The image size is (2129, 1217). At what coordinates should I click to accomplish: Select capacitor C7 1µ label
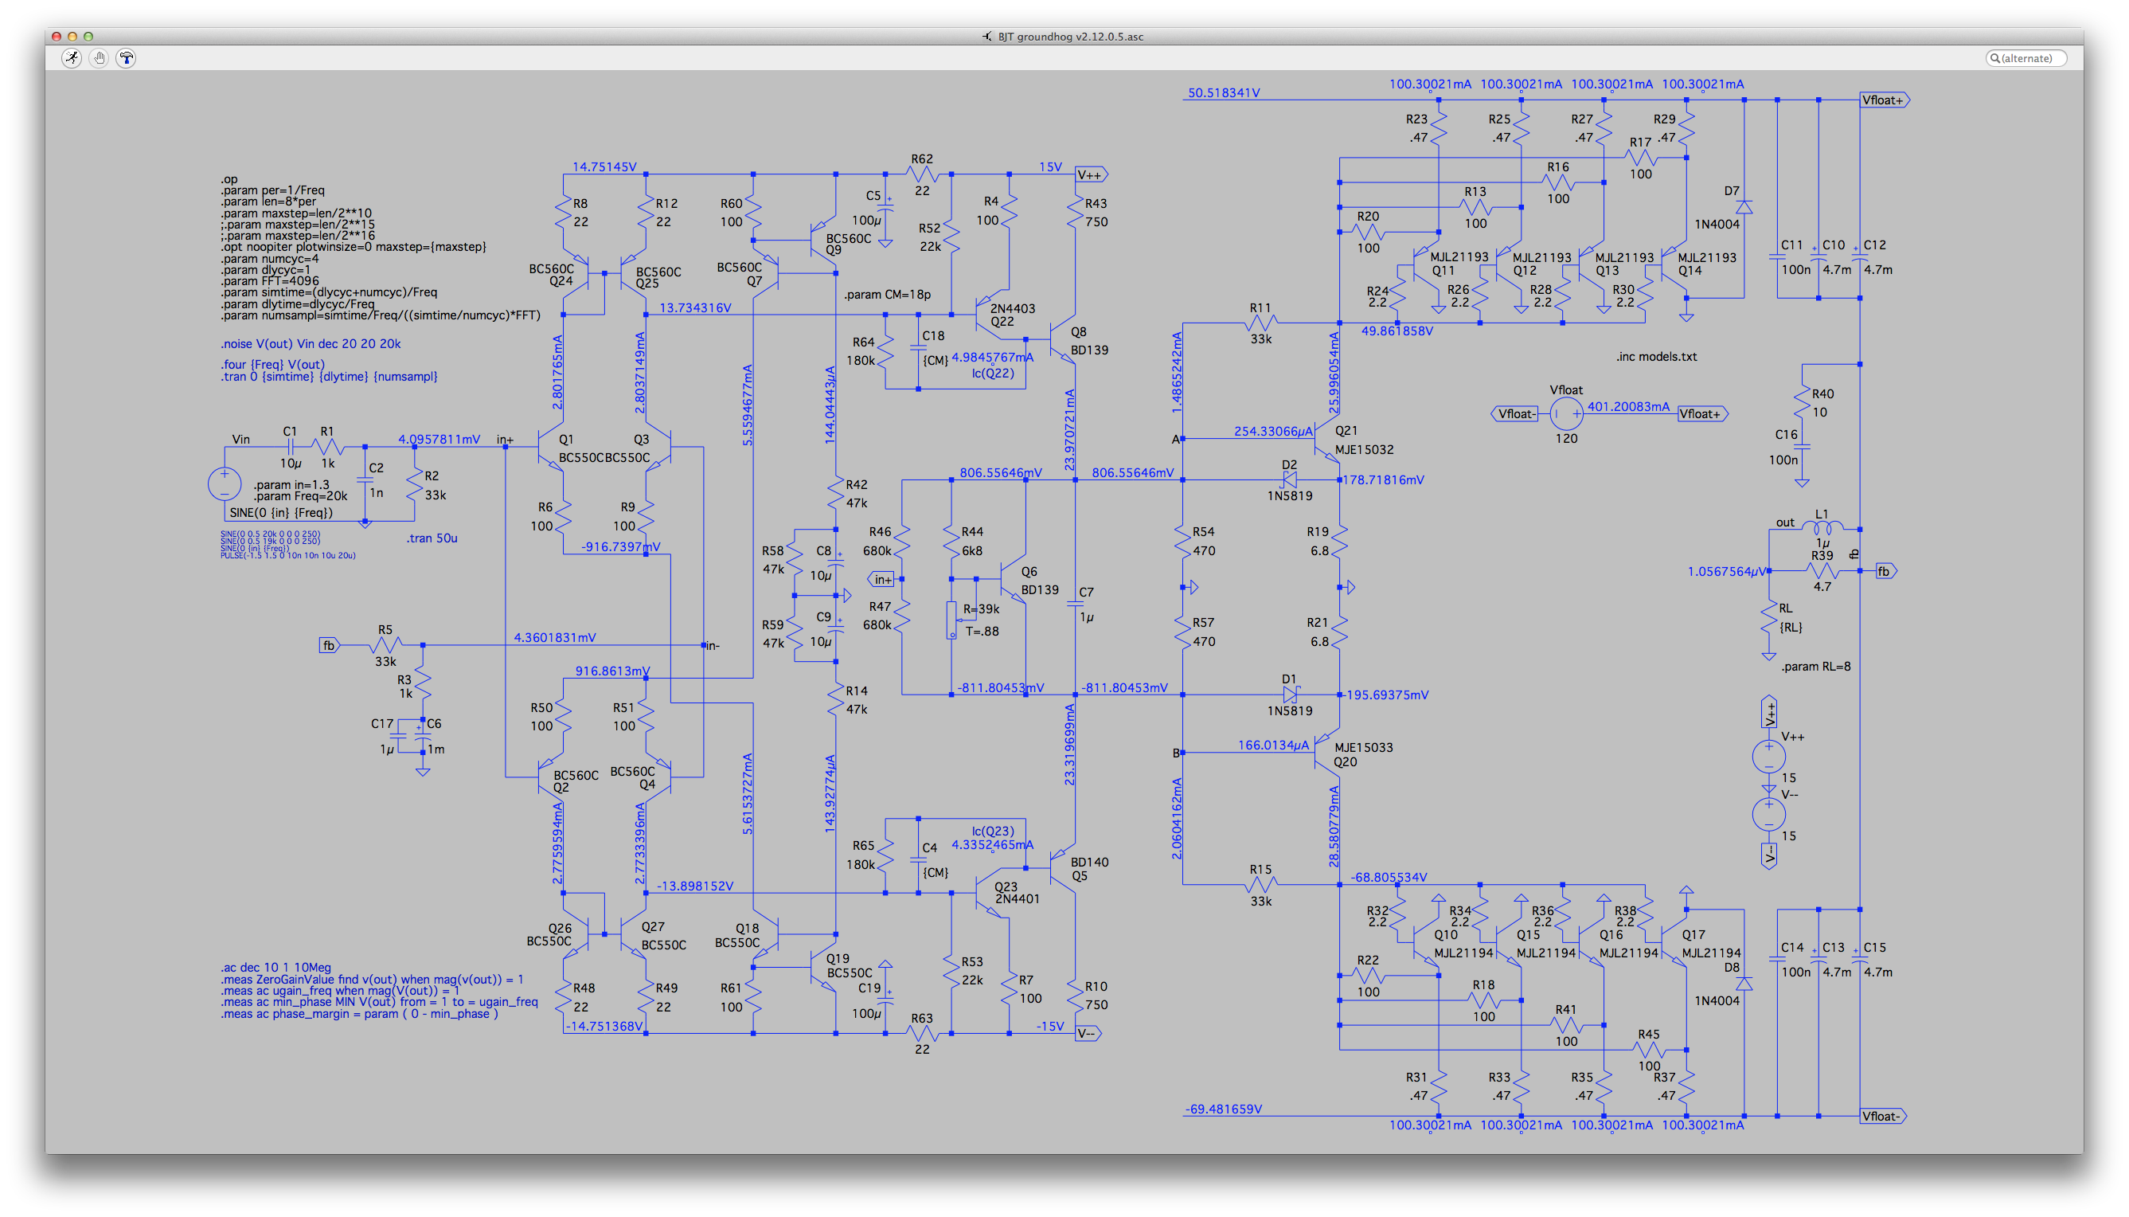click(1086, 605)
